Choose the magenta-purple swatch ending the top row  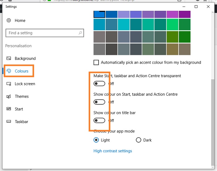[x=185, y=14]
